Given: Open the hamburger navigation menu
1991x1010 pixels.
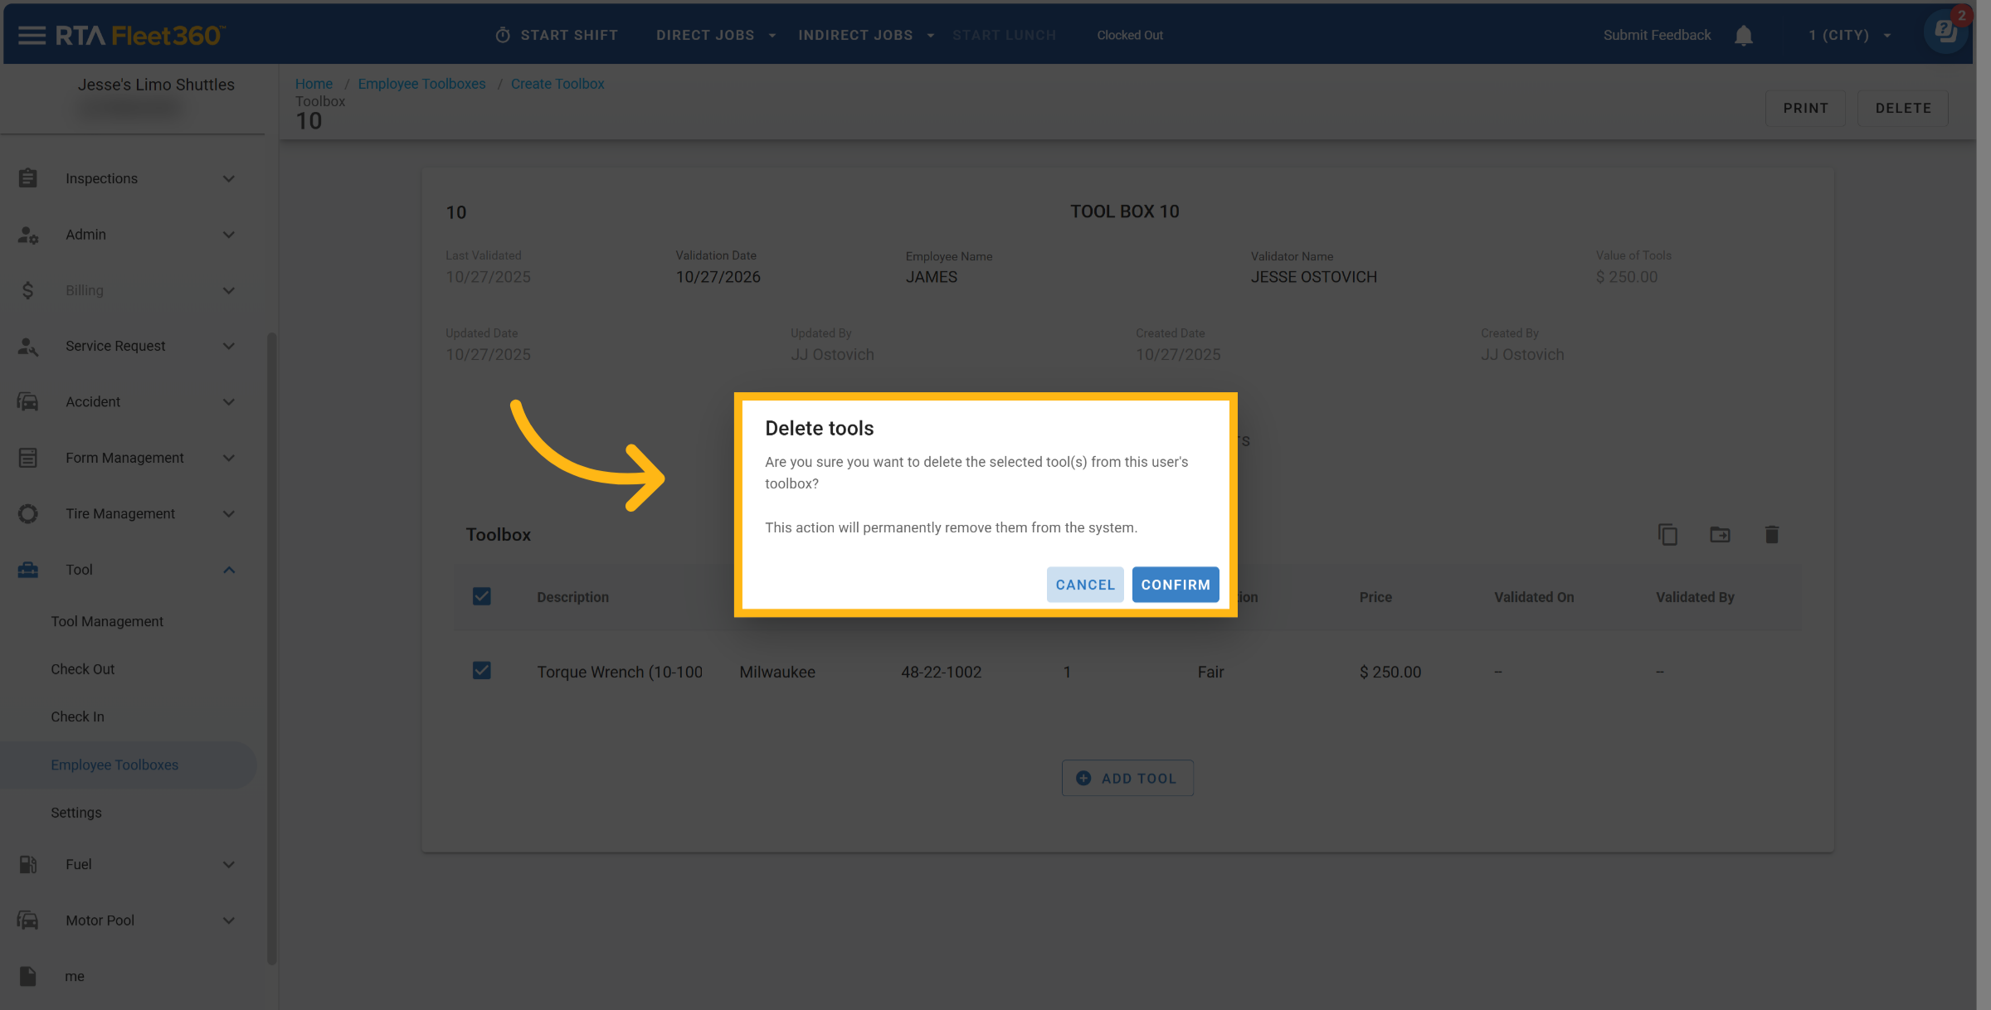Looking at the screenshot, I should point(32,35).
